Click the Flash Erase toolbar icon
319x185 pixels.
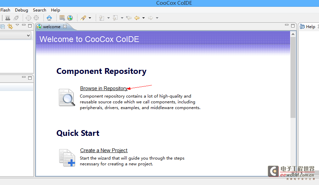coord(16,18)
